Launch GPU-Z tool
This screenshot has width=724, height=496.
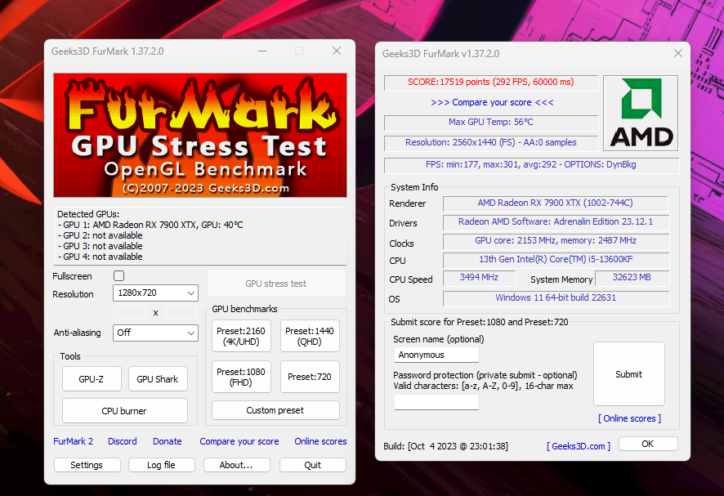tap(92, 378)
